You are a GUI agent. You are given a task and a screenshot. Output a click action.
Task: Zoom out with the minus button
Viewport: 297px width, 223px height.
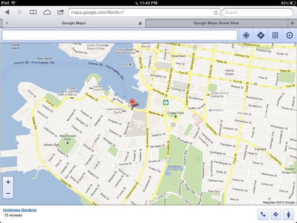tap(8, 193)
